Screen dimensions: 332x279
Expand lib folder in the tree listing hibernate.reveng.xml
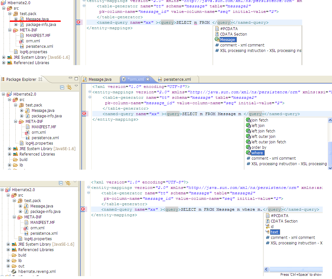click(8, 261)
